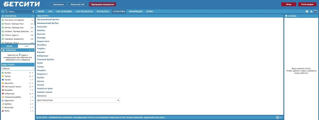Image resolution: width=319 pixels, height=120 pixels.
Task: Click the Велоспорт bicycle icon
Action: pos(3,108)
